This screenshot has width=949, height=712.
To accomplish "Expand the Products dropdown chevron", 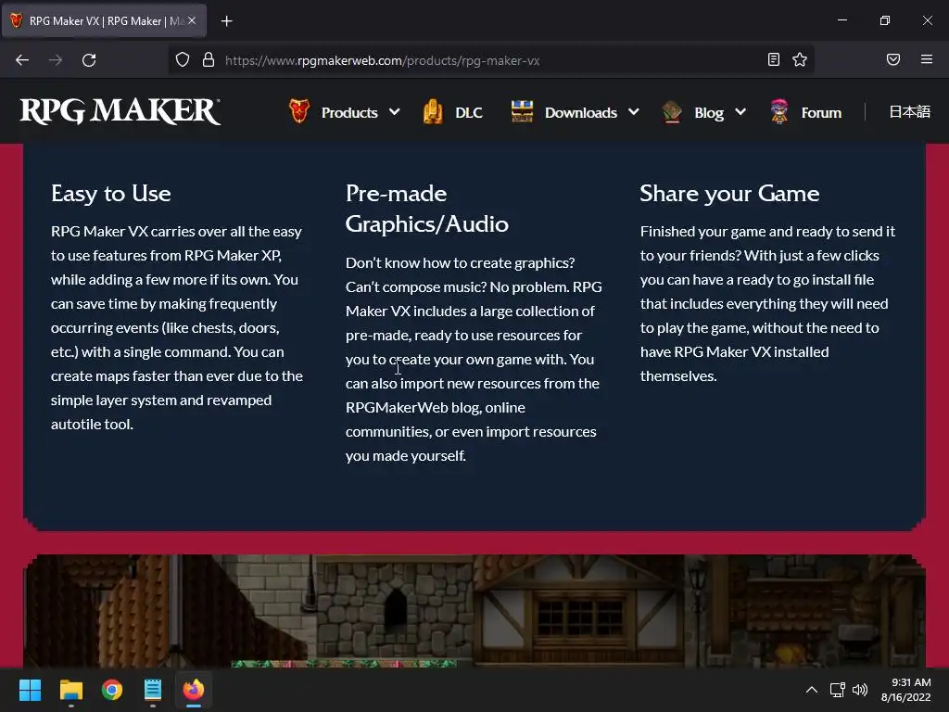I will point(395,112).
